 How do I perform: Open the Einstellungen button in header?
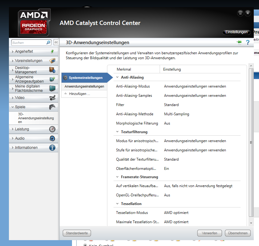236,32
